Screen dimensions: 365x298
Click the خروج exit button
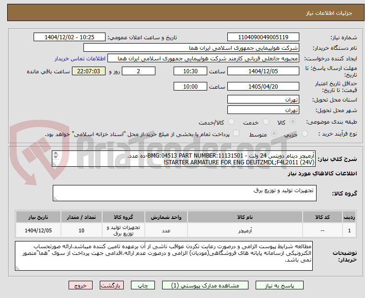point(81,285)
